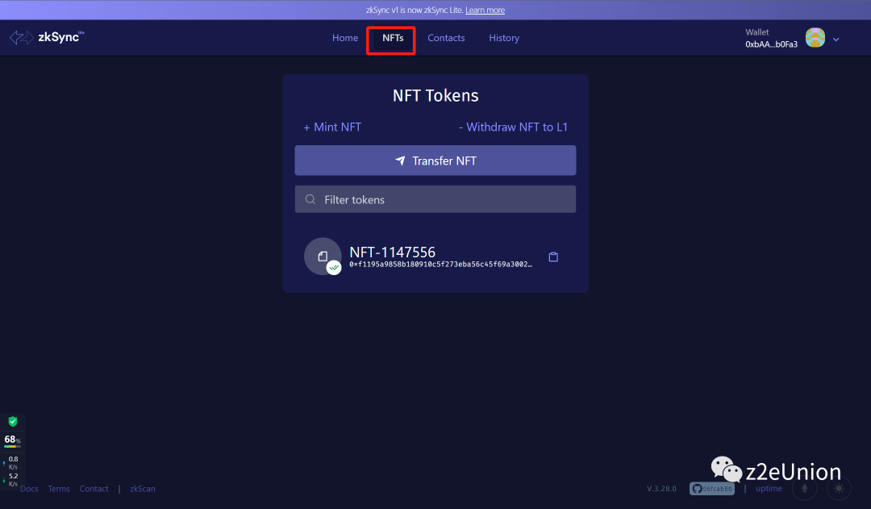Click the Ethereum network icon button
The image size is (871, 509).
pyautogui.click(x=804, y=488)
